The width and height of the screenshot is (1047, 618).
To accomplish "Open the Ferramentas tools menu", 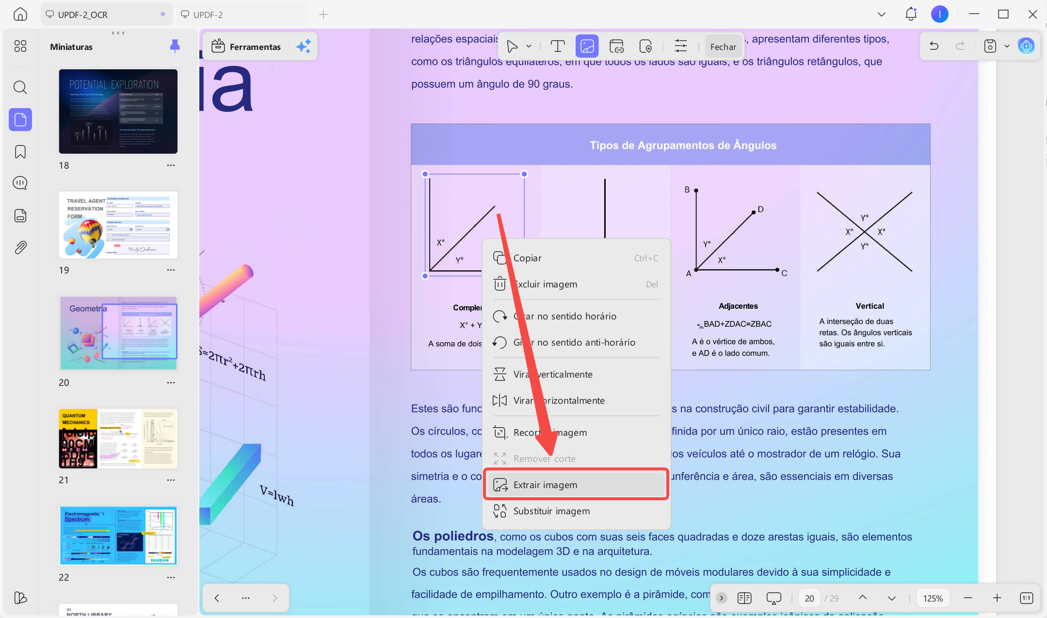I will [246, 47].
